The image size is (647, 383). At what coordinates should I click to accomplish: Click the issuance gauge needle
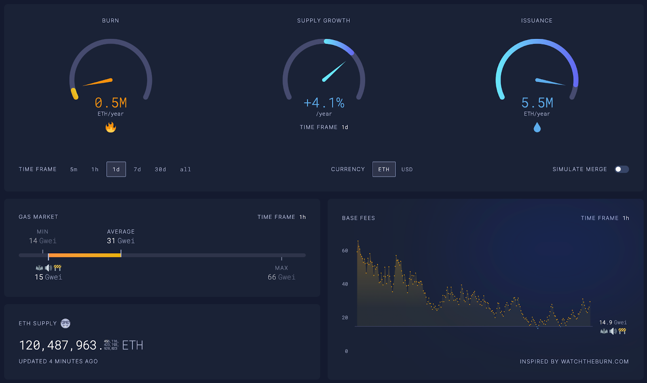(550, 82)
